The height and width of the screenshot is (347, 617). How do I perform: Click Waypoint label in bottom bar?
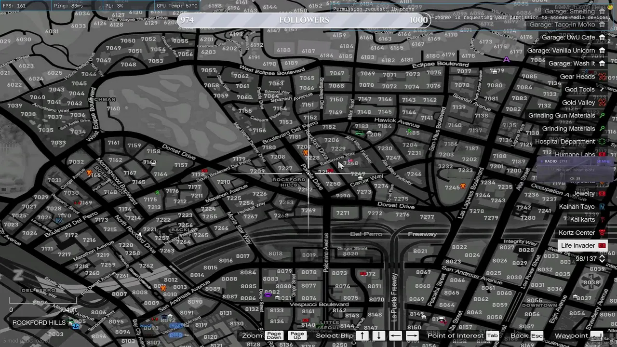(571, 336)
